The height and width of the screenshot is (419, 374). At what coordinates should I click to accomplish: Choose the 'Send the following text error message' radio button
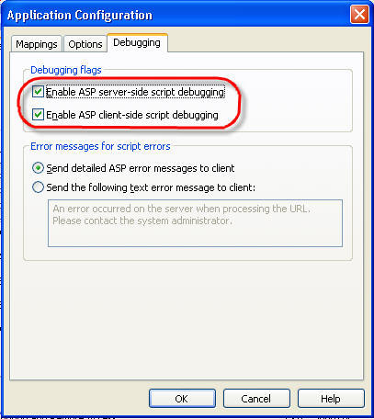(38, 187)
